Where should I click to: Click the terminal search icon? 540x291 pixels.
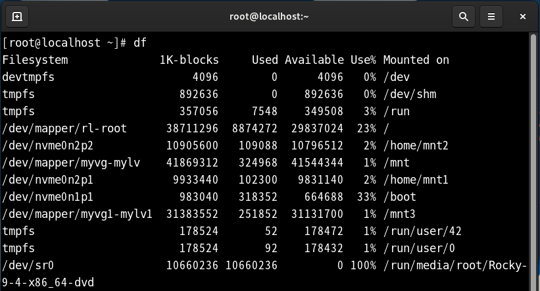(x=464, y=16)
